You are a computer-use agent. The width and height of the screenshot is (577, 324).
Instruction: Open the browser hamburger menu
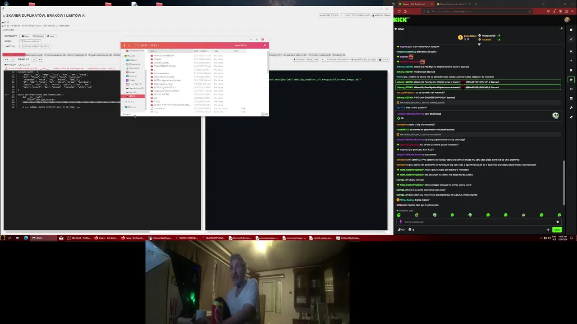[572, 11]
